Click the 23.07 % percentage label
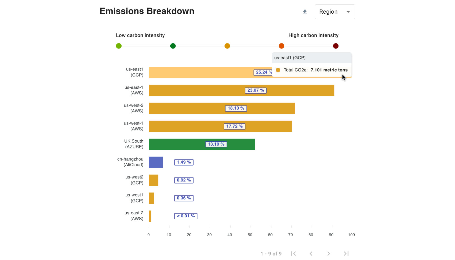 (x=256, y=90)
